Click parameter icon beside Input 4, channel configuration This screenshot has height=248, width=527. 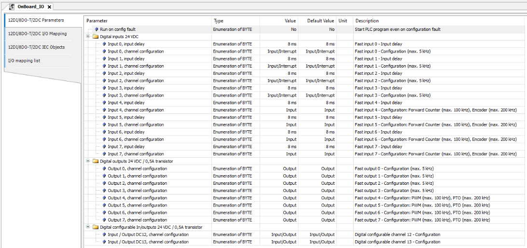[104, 110]
